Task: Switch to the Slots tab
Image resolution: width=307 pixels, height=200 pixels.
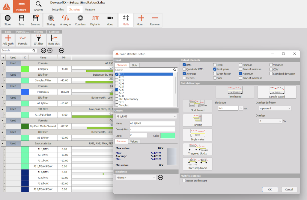Action: click(x=135, y=65)
